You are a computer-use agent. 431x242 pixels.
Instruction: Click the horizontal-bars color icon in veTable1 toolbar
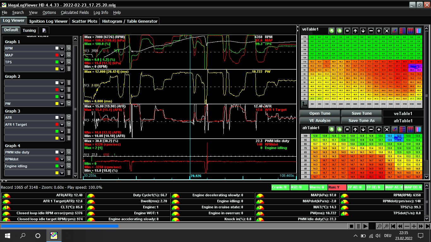[403, 31]
